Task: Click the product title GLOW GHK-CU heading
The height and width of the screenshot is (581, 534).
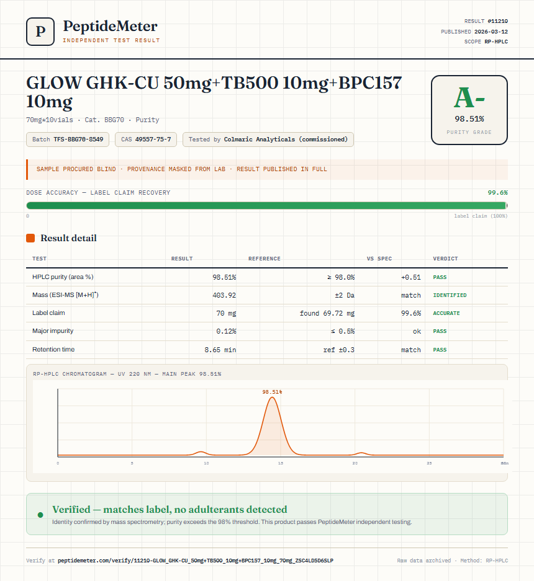Action: (x=214, y=92)
